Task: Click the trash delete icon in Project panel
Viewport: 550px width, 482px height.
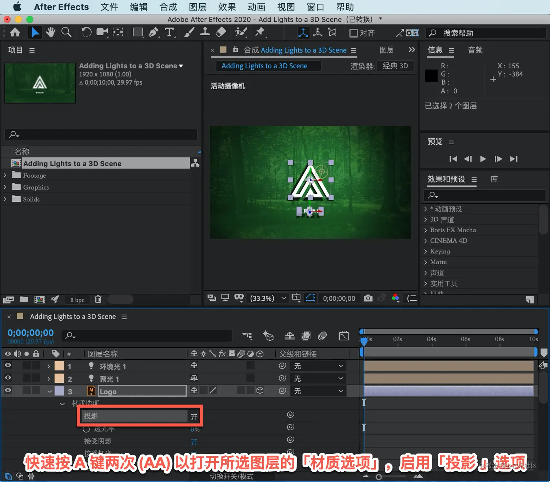Action: 98,299
